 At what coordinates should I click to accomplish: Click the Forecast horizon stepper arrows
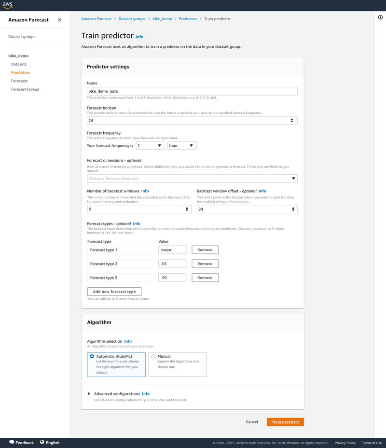click(292, 121)
